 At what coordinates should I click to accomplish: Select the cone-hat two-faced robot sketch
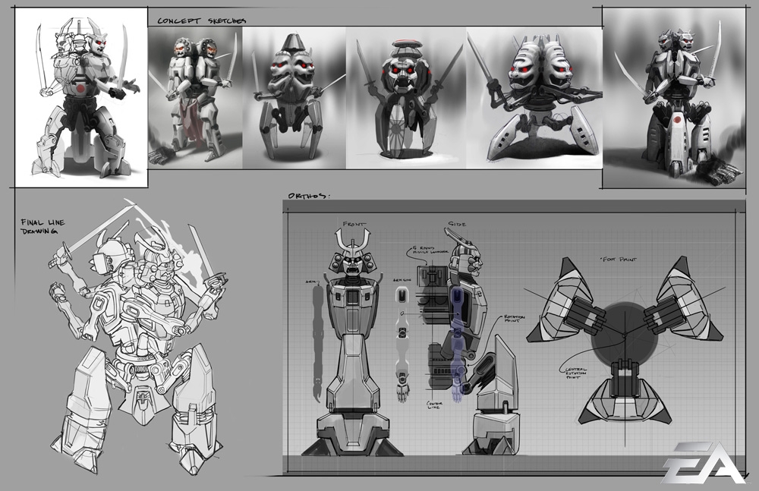(294, 98)
